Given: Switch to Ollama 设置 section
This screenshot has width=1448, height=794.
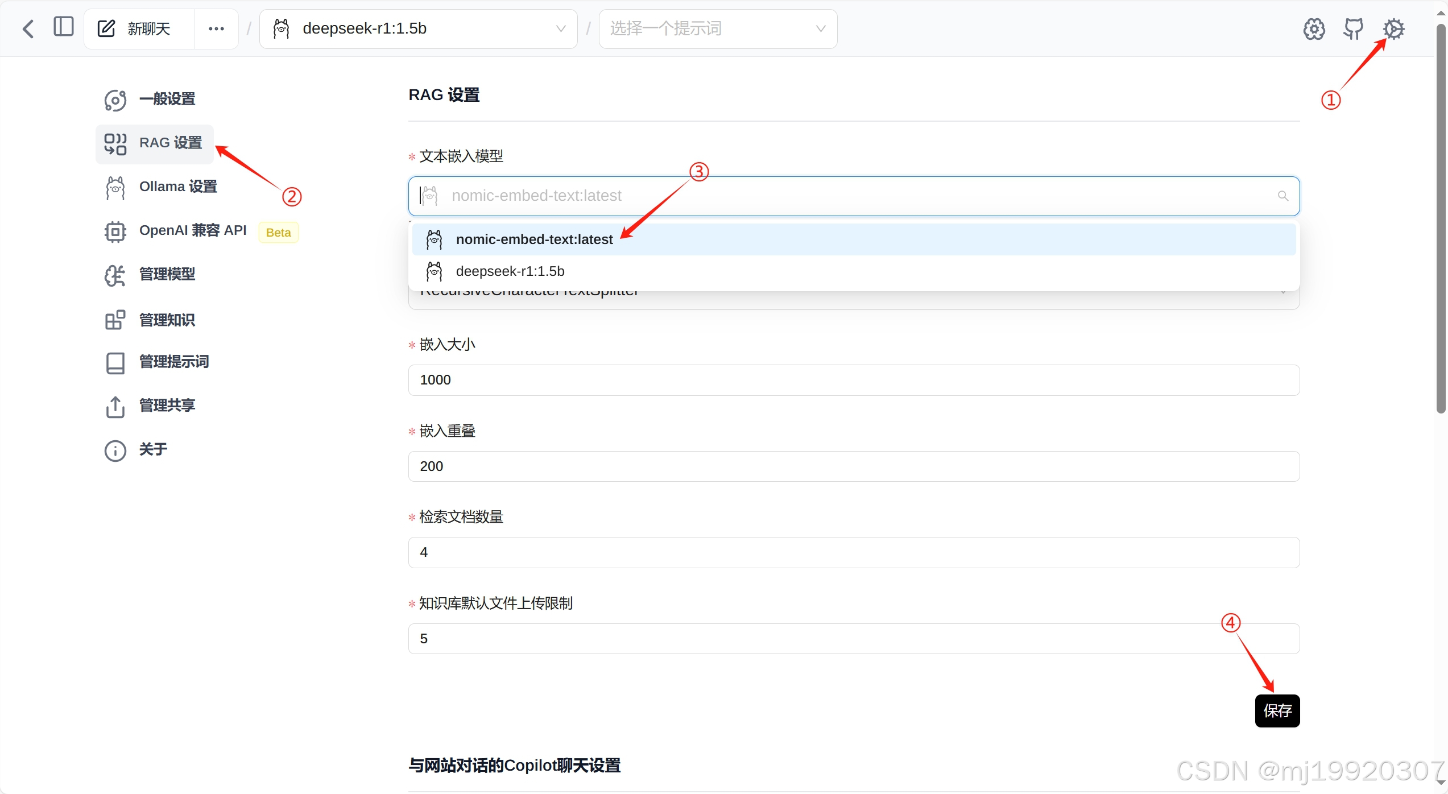Looking at the screenshot, I should pos(177,187).
